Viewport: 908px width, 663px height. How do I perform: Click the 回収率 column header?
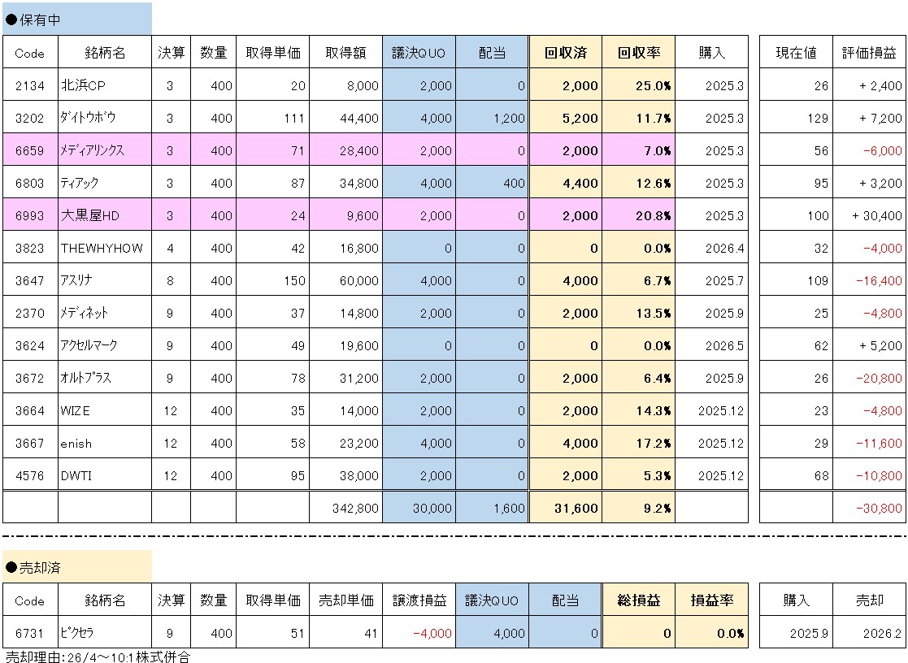[x=639, y=53]
